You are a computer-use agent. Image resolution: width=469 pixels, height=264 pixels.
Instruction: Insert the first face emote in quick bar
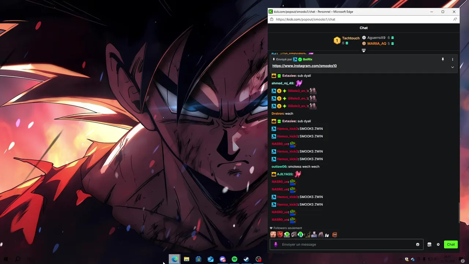click(x=273, y=235)
